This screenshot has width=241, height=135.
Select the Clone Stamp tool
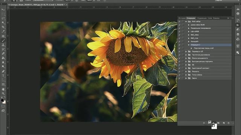3,45
